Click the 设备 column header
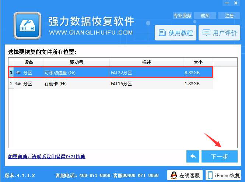 click(29, 63)
